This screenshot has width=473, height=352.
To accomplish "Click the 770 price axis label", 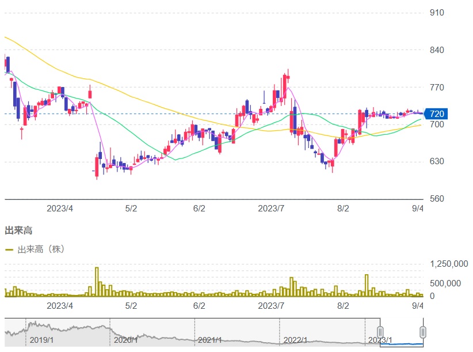I will 437,88.
